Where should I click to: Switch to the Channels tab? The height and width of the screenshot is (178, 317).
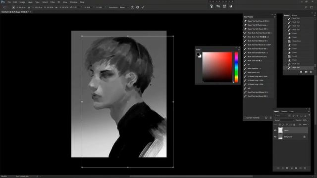pyautogui.click(x=284, y=111)
